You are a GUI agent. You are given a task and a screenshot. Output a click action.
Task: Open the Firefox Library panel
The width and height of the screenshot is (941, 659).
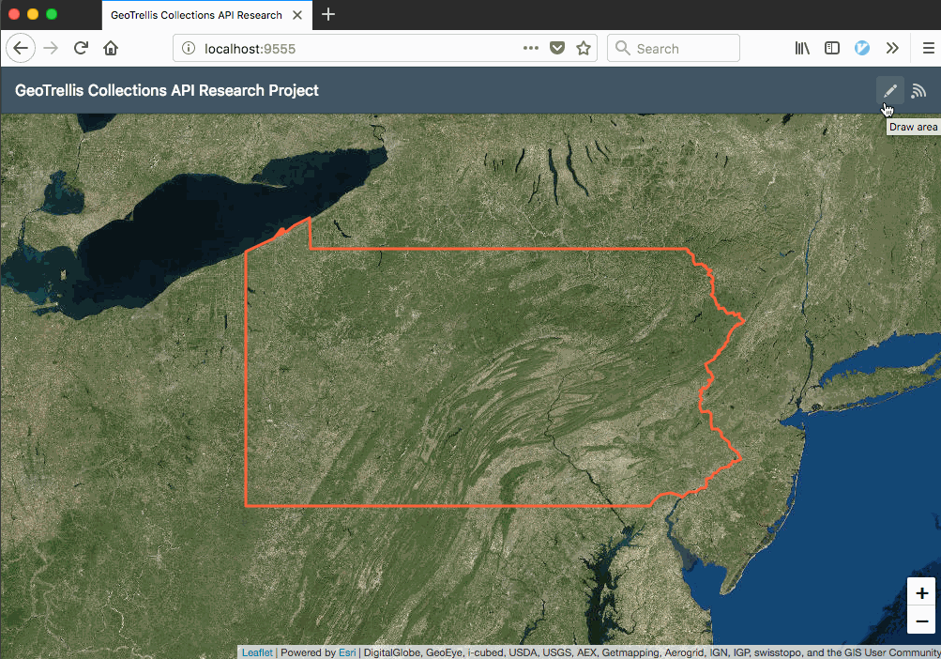pyautogui.click(x=801, y=48)
